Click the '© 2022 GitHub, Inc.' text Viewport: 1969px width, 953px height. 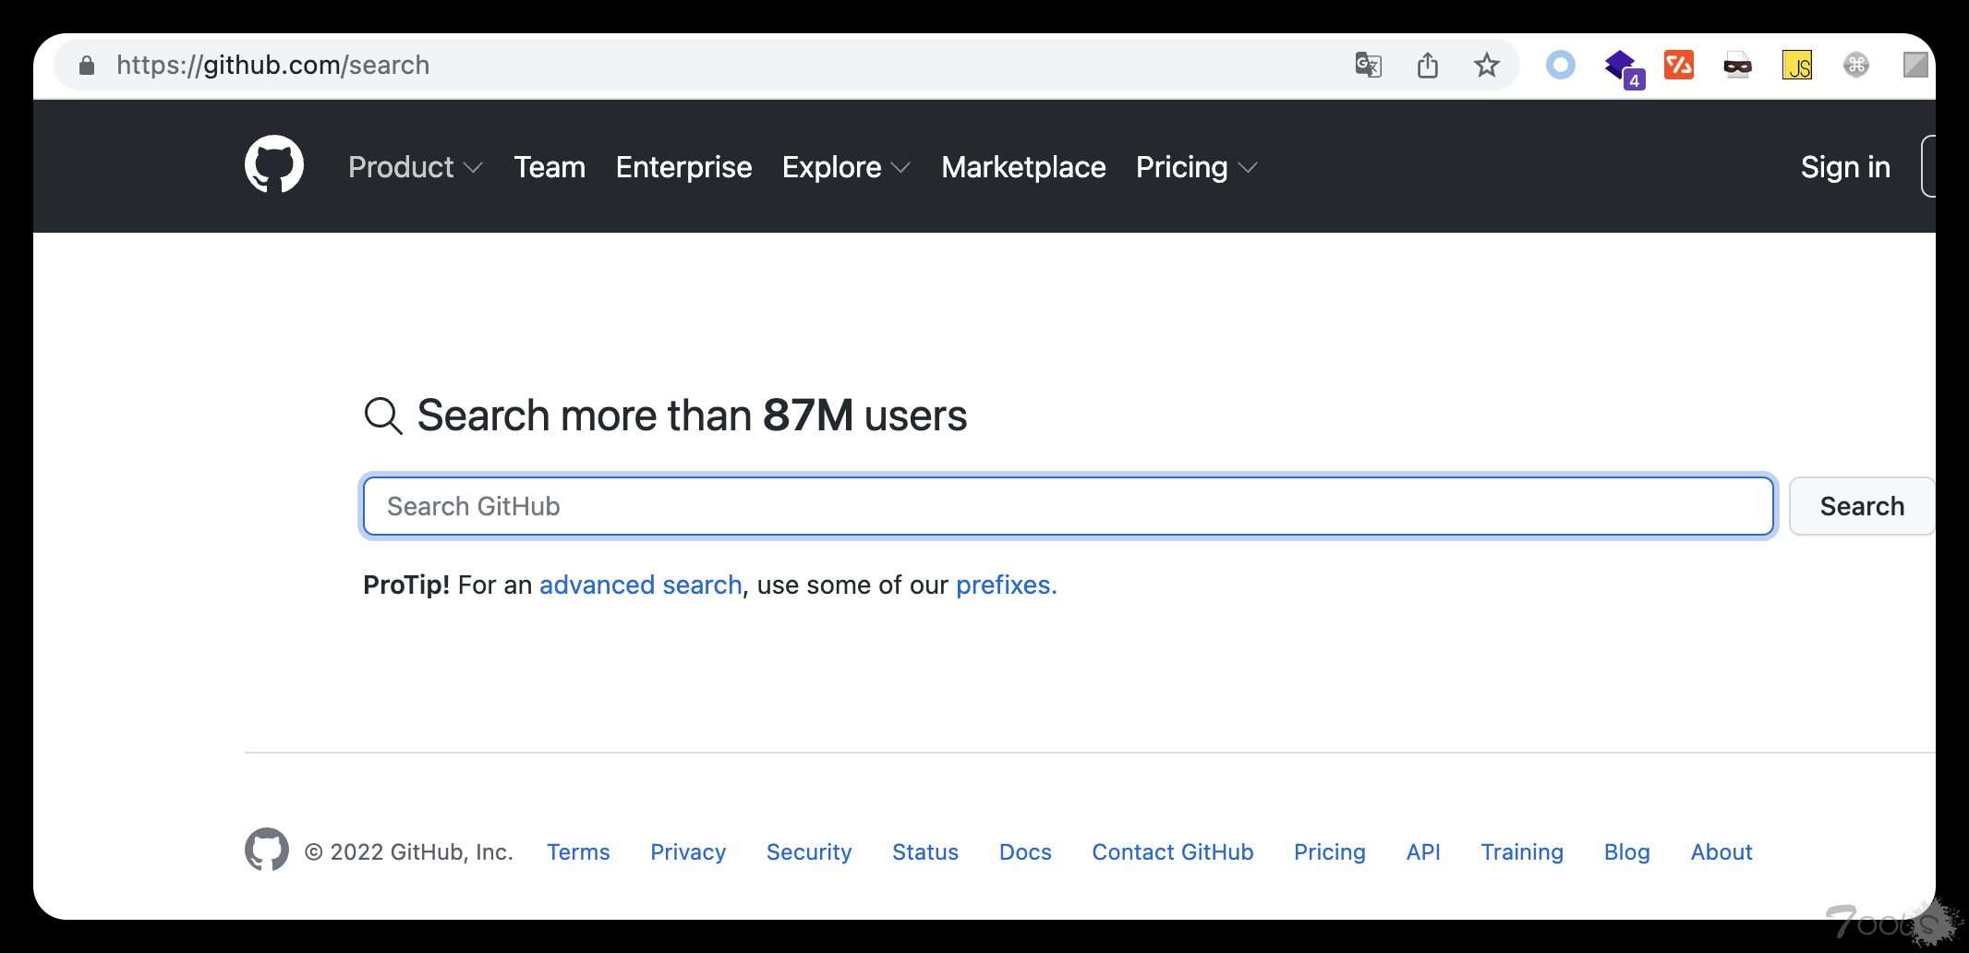click(x=409, y=851)
